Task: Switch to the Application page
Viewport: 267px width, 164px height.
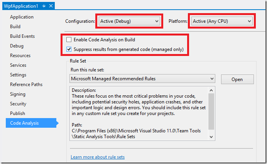Action: (x=22, y=17)
